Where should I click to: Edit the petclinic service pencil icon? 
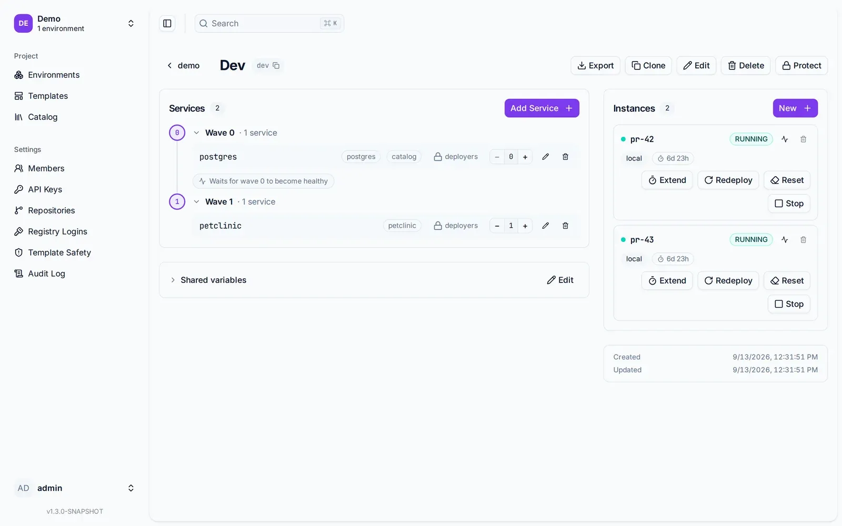pyautogui.click(x=546, y=226)
